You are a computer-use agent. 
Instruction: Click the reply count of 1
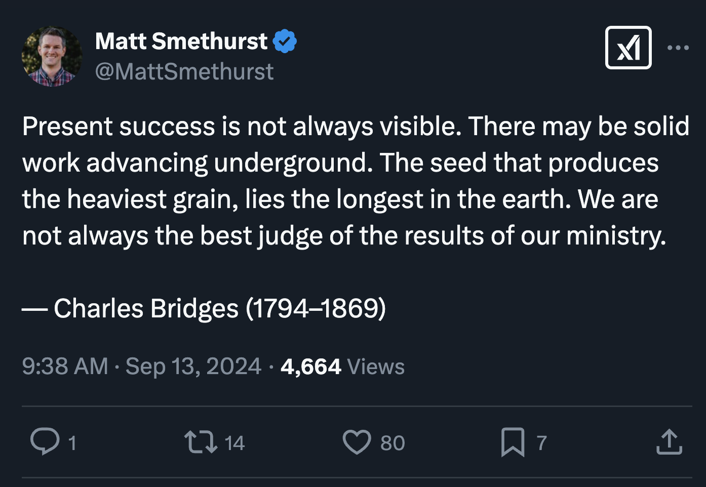[72, 443]
